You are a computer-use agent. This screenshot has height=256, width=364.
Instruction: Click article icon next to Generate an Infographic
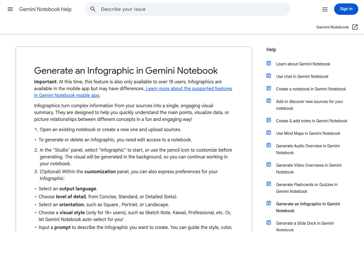[x=269, y=203]
